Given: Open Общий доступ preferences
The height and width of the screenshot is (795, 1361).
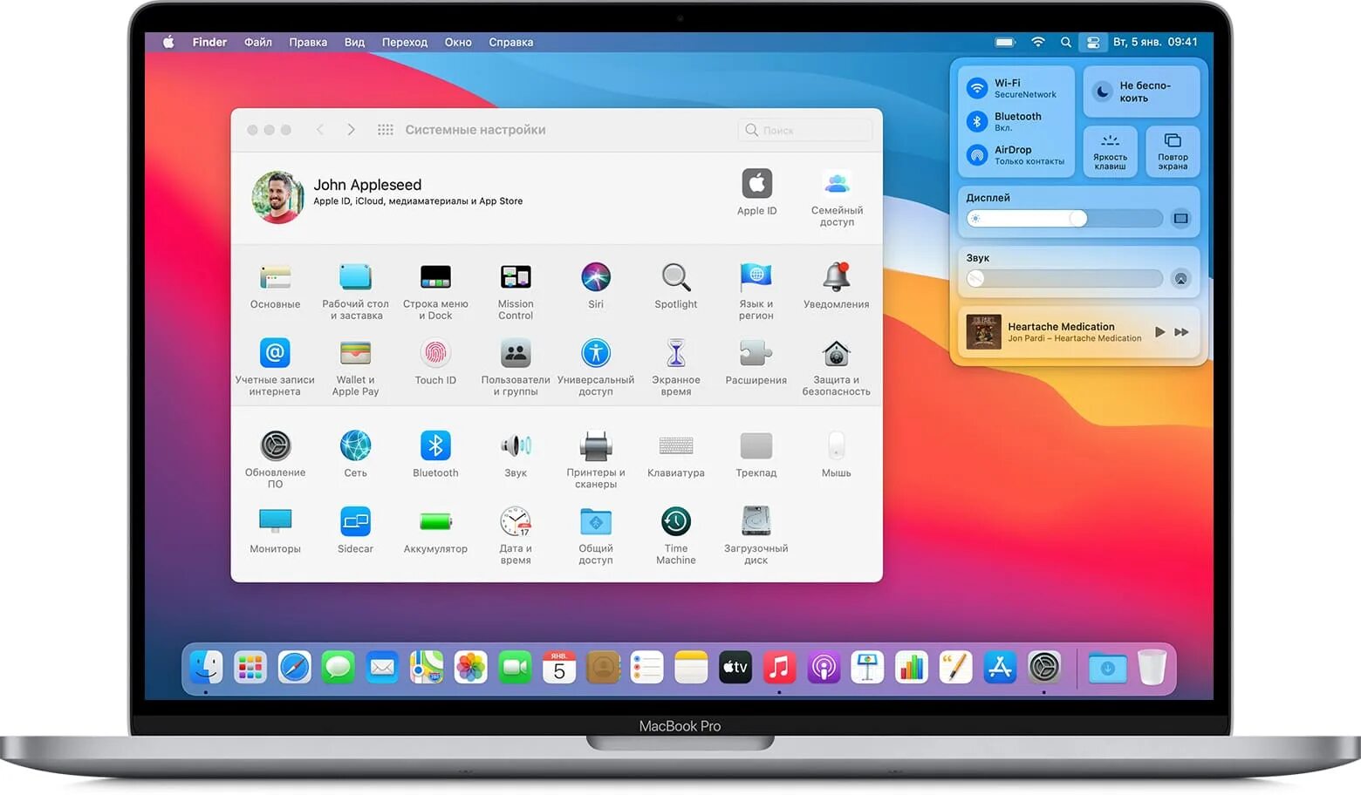Looking at the screenshot, I should click(596, 521).
